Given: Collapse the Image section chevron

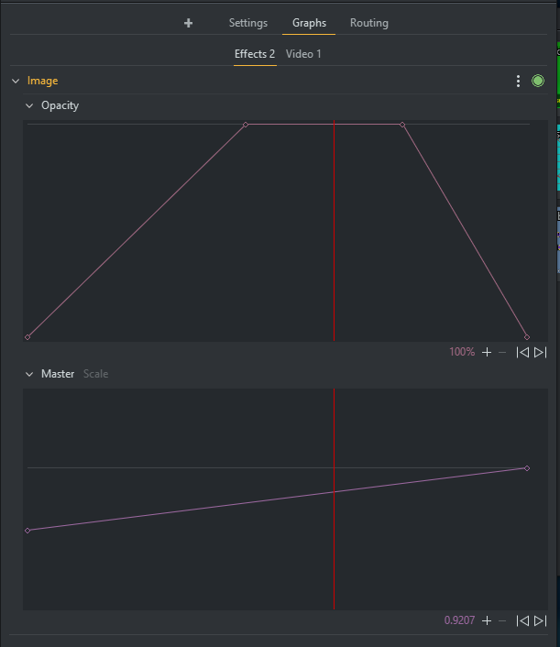Looking at the screenshot, I should tap(16, 81).
